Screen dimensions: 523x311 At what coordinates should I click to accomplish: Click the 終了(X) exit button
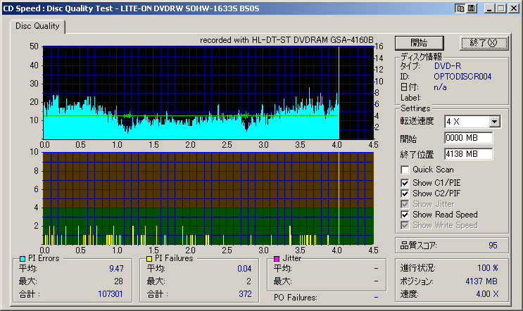coord(484,43)
